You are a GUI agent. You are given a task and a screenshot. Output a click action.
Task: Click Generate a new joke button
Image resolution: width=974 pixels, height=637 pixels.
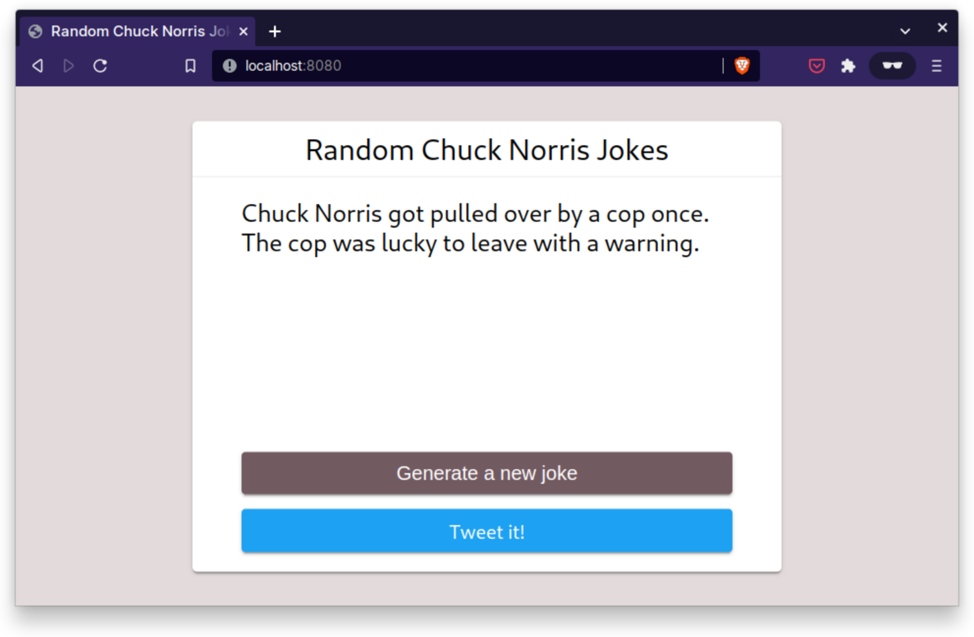point(486,473)
